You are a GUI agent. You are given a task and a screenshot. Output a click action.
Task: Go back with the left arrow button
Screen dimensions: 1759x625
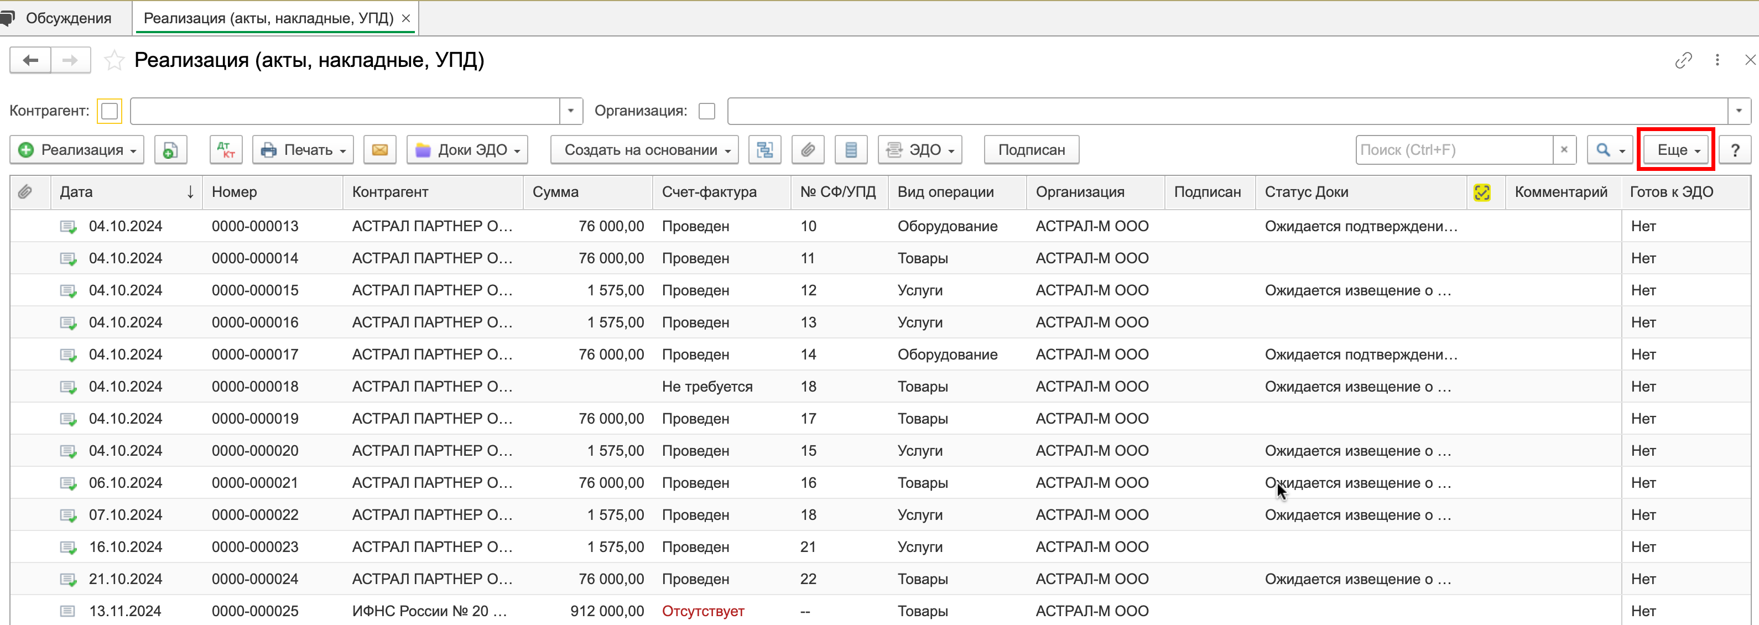point(30,60)
